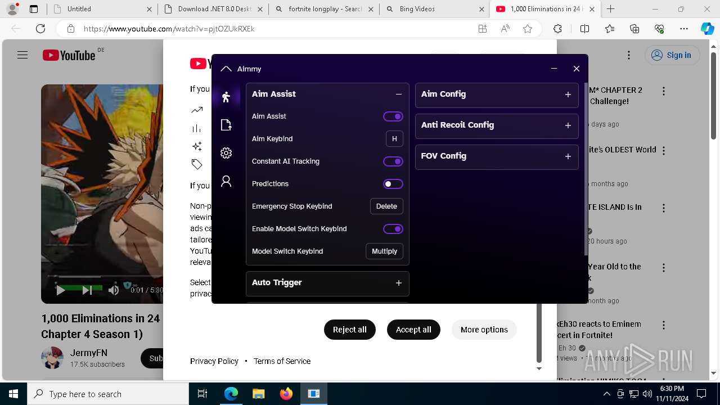Click Accept all cookies button
This screenshot has height=405, width=720.
pyautogui.click(x=413, y=330)
